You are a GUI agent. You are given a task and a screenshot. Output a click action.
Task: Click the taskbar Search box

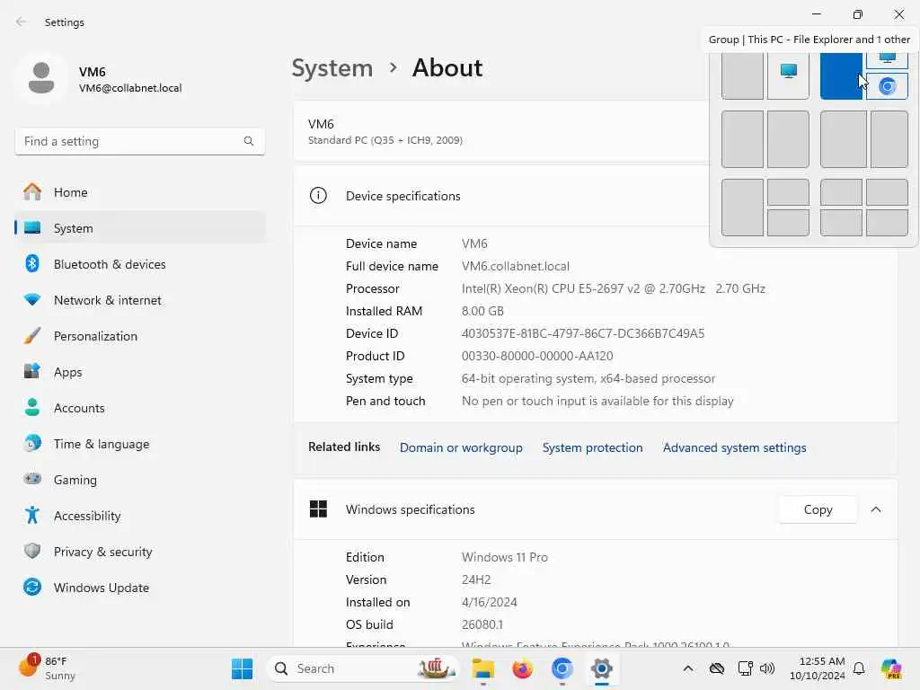363,668
